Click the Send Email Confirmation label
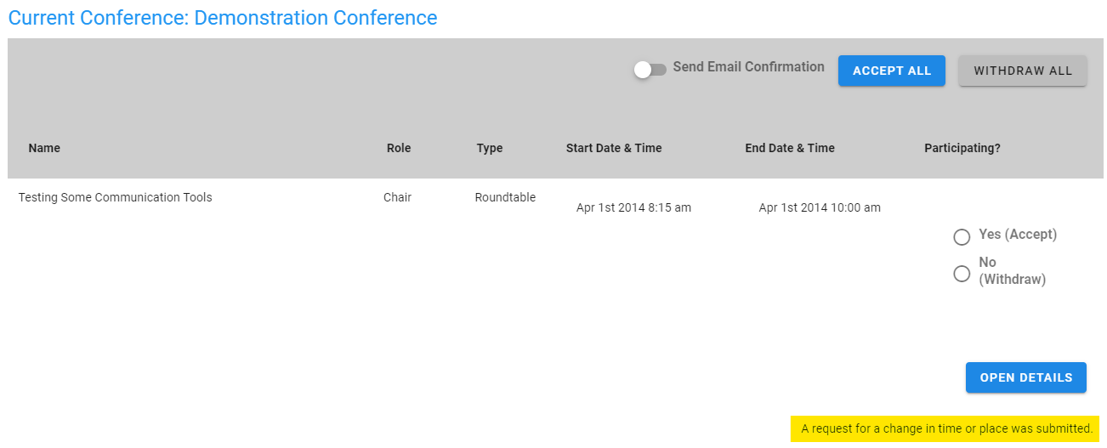 coord(748,67)
